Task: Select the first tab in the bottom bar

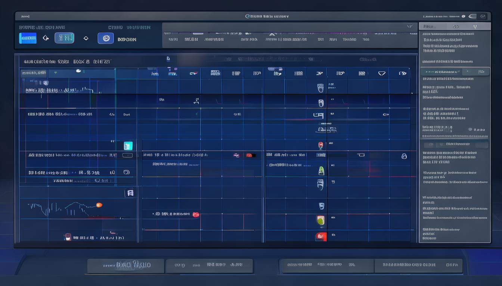Action: (126, 266)
